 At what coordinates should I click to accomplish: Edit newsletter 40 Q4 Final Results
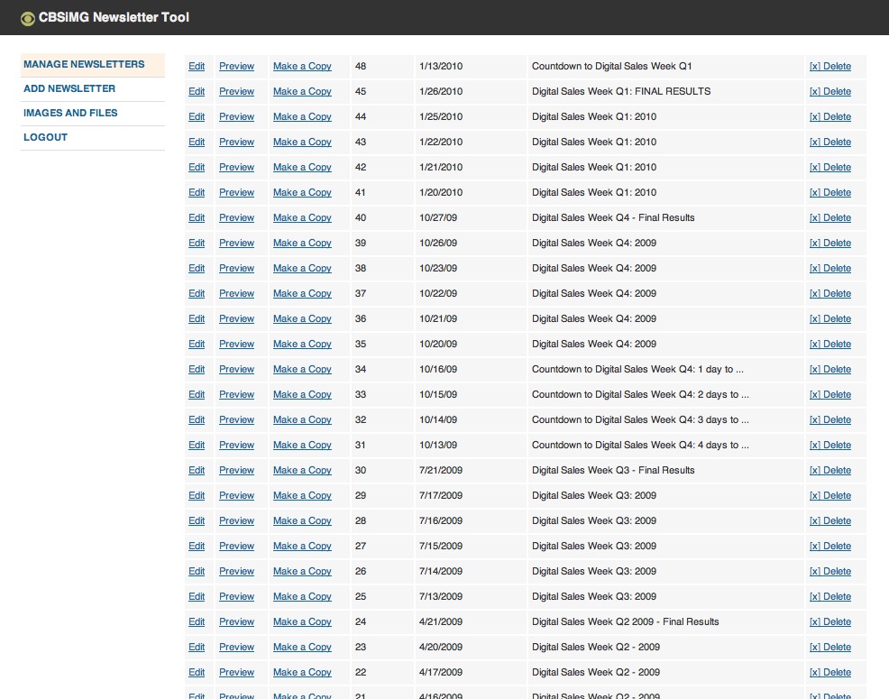tap(197, 218)
